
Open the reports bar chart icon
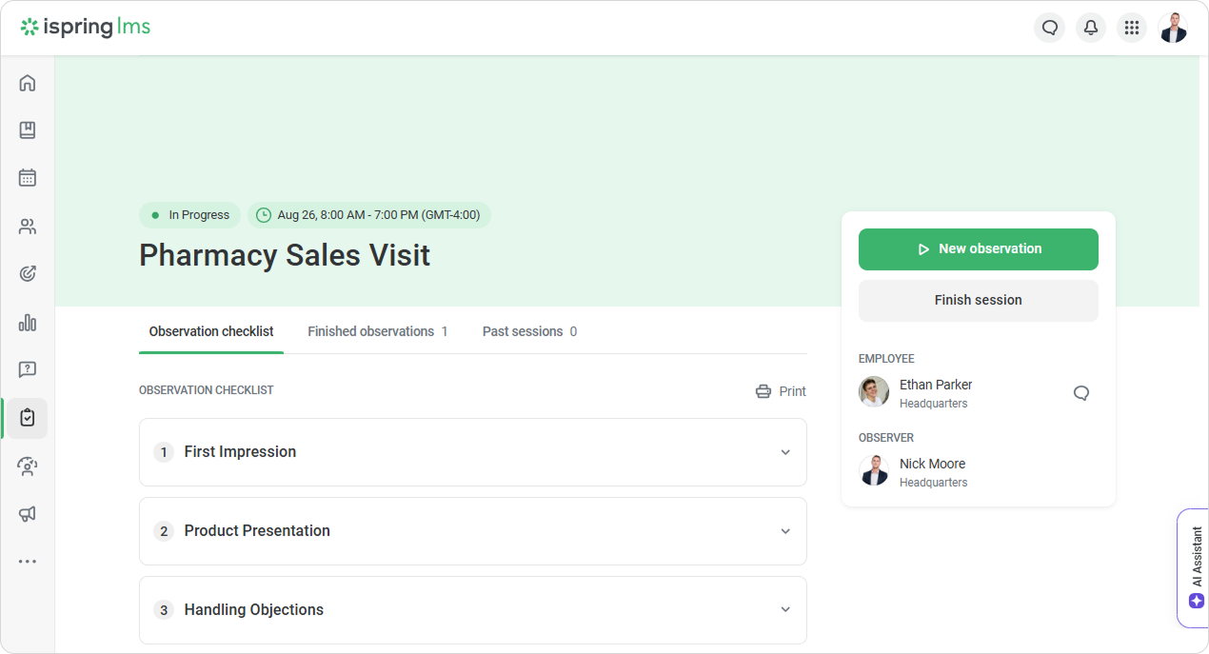[x=28, y=323]
